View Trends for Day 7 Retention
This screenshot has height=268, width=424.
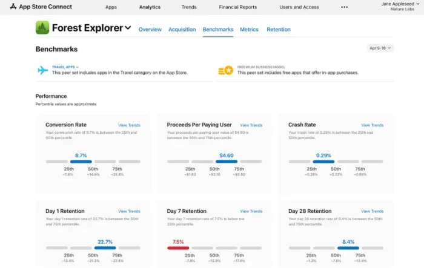(251, 211)
